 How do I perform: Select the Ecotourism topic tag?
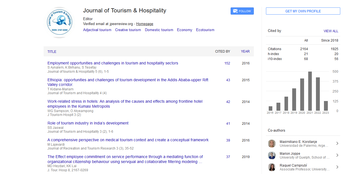[205, 30]
